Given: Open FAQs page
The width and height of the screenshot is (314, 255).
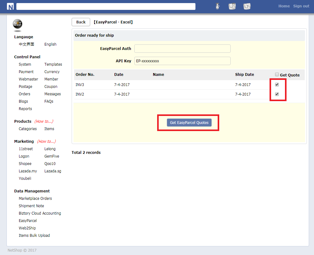Looking at the screenshot, I should pos(49,101).
